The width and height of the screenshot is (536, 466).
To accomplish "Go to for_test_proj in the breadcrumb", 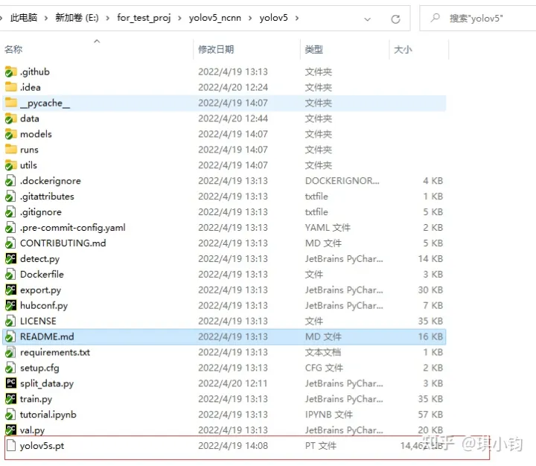I will (144, 18).
